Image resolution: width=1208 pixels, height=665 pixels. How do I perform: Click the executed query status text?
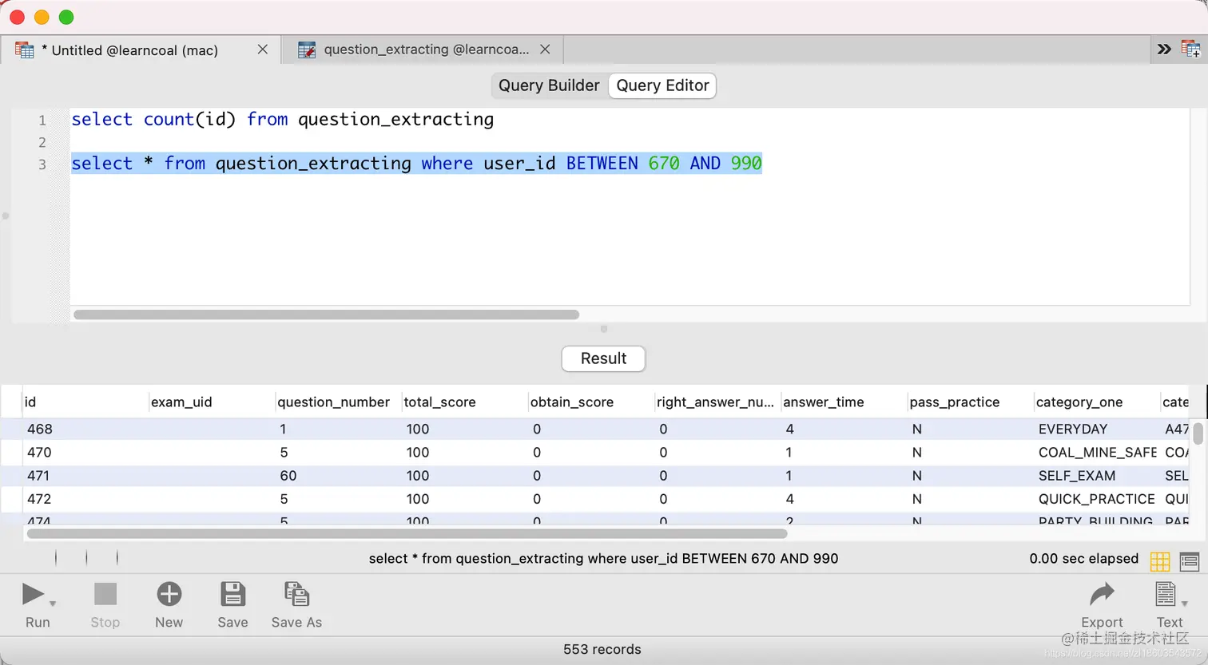[603, 559]
